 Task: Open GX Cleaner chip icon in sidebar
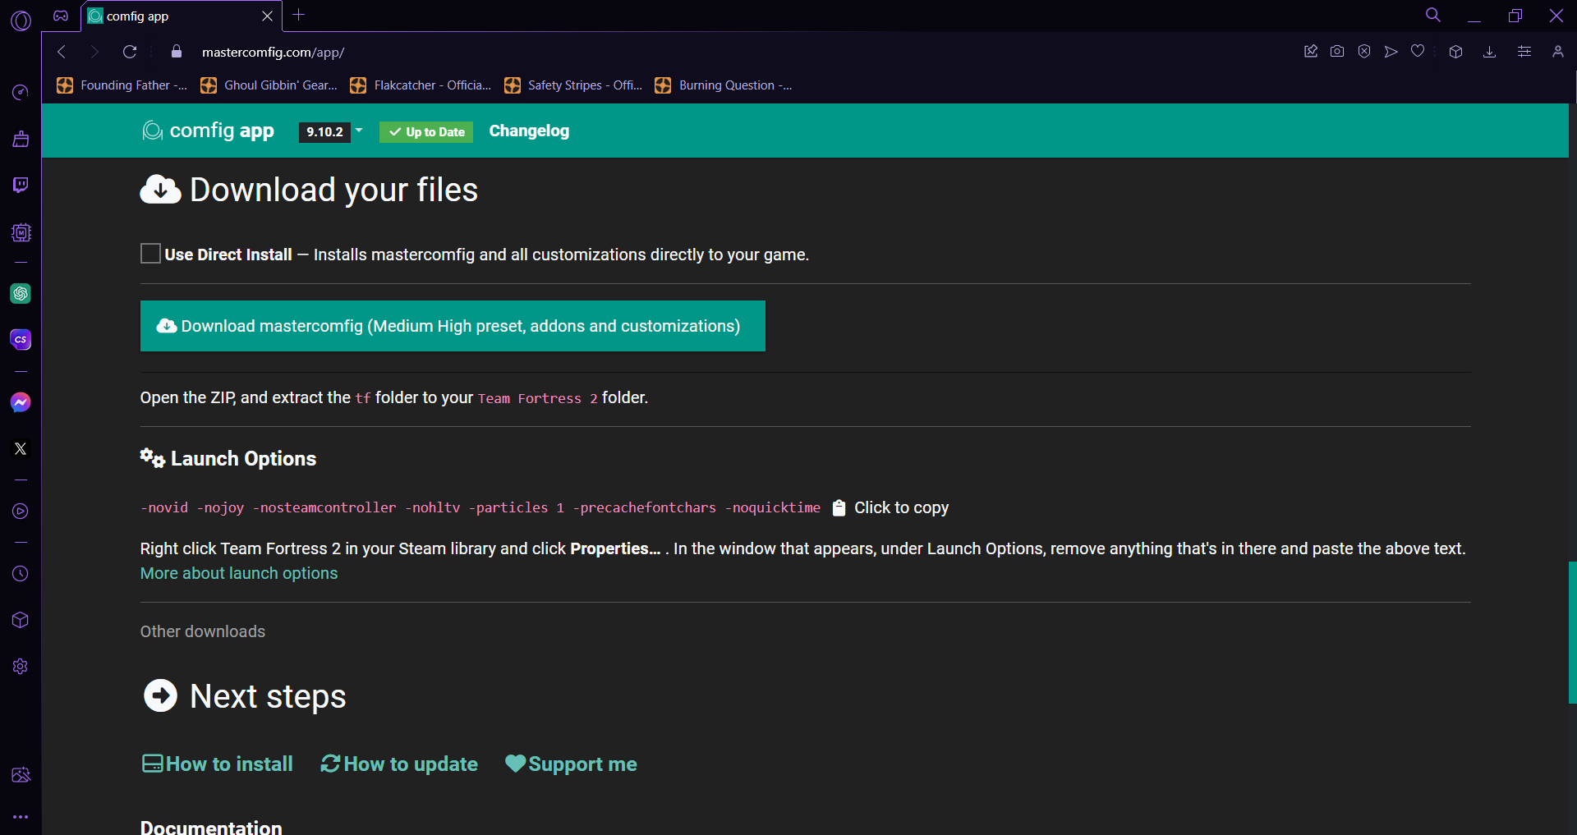21,232
